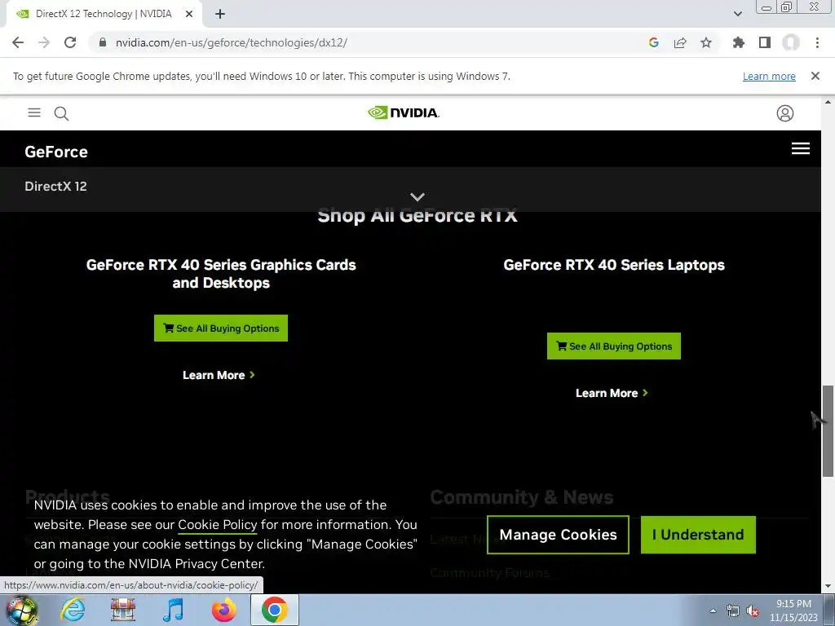Expand the tab search dropdown arrow
Image resolution: width=835 pixels, height=626 pixels.
click(x=737, y=14)
